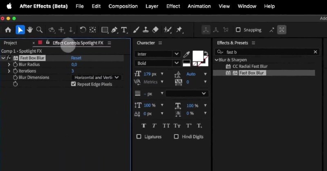Image resolution: width=327 pixels, height=171 pixels.
Task: Switch to the Project tab
Action: click(x=10, y=43)
